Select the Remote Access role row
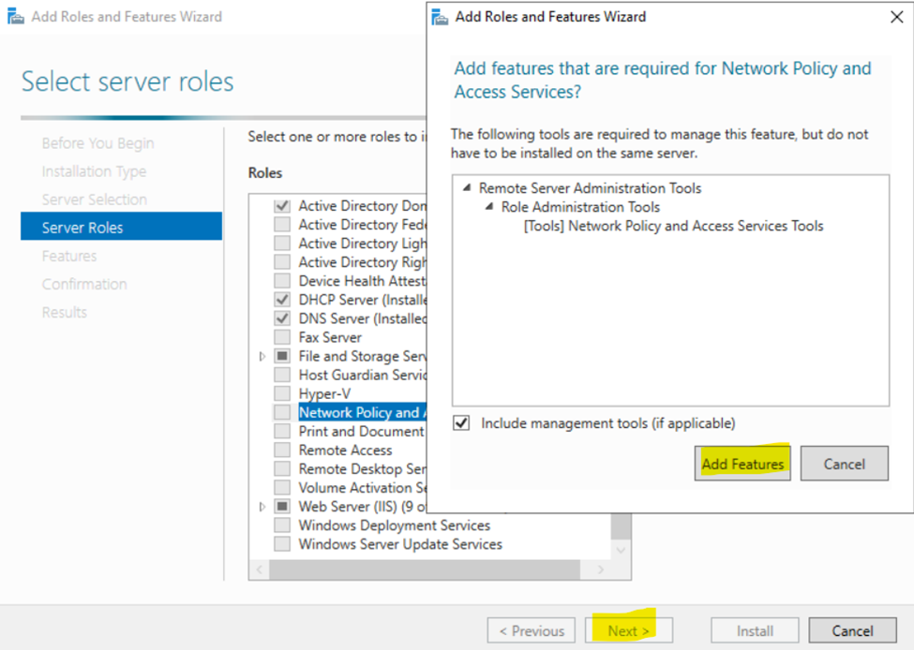This screenshot has height=650, width=914. [345, 451]
